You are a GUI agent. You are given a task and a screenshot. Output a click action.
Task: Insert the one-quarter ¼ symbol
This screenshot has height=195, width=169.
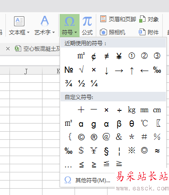94,83
